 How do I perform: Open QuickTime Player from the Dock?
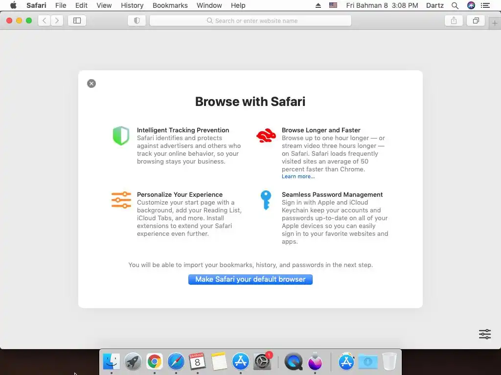pos(294,362)
